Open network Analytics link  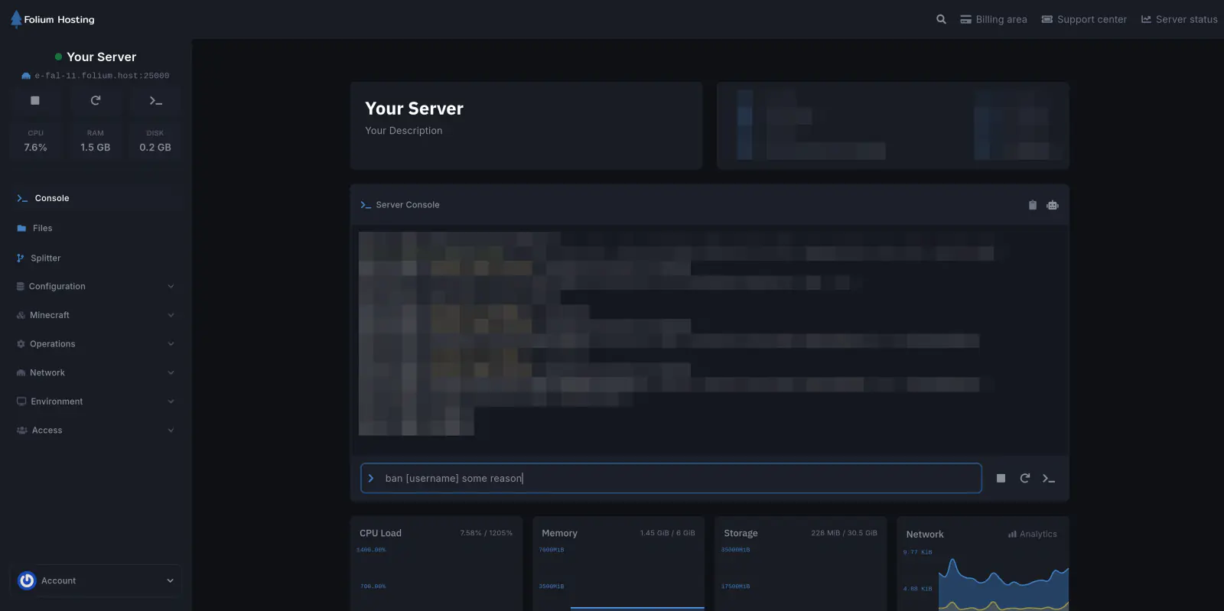1033,535
